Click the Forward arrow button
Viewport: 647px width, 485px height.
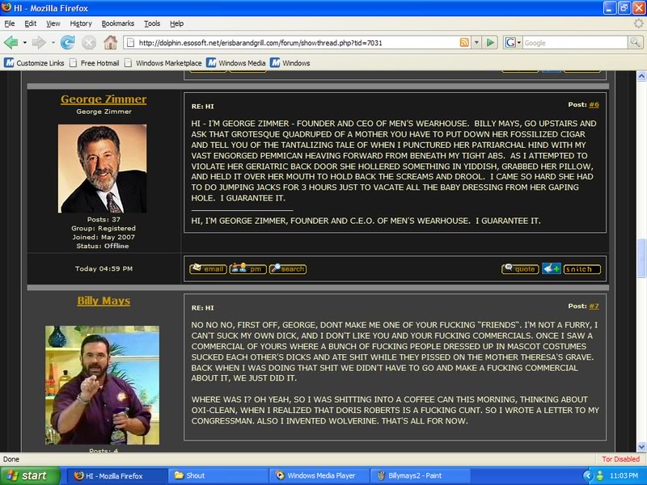[39, 43]
